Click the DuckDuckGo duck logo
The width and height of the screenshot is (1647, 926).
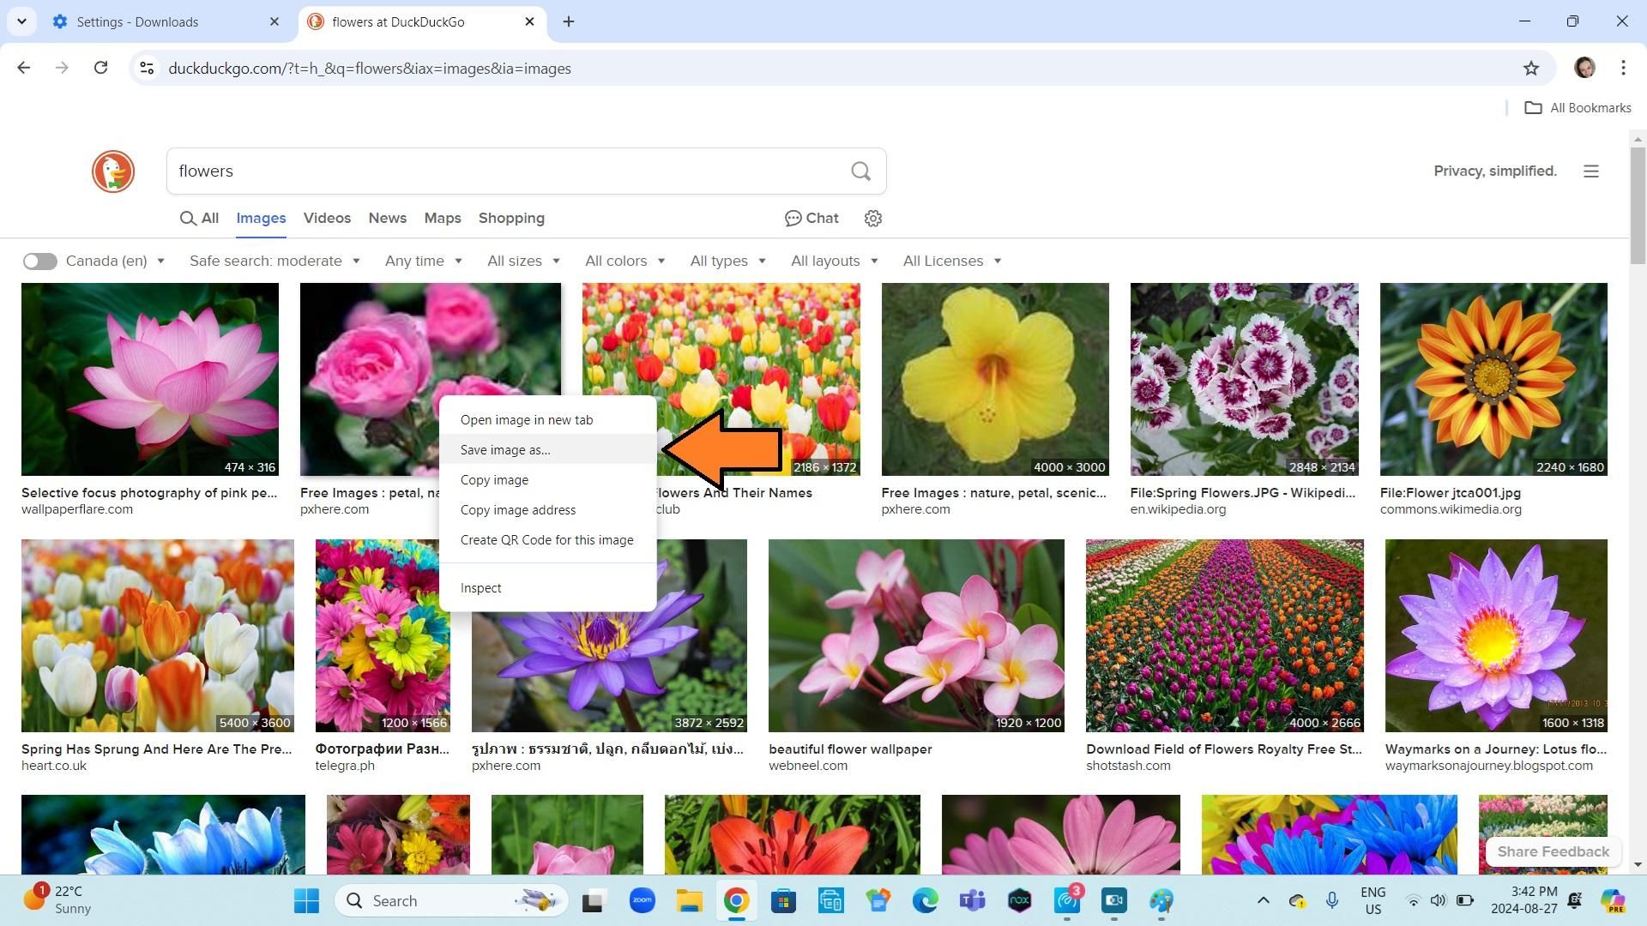coord(113,171)
